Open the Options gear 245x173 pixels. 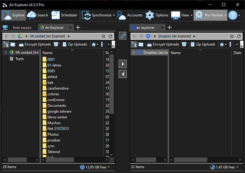tap(157, 15)
